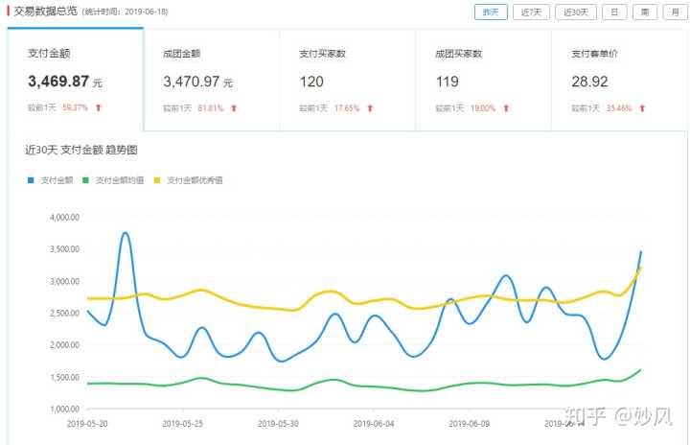Click the red up arrow beside 19.00%
Screen dimensions: 690x445
pos(506,108)
